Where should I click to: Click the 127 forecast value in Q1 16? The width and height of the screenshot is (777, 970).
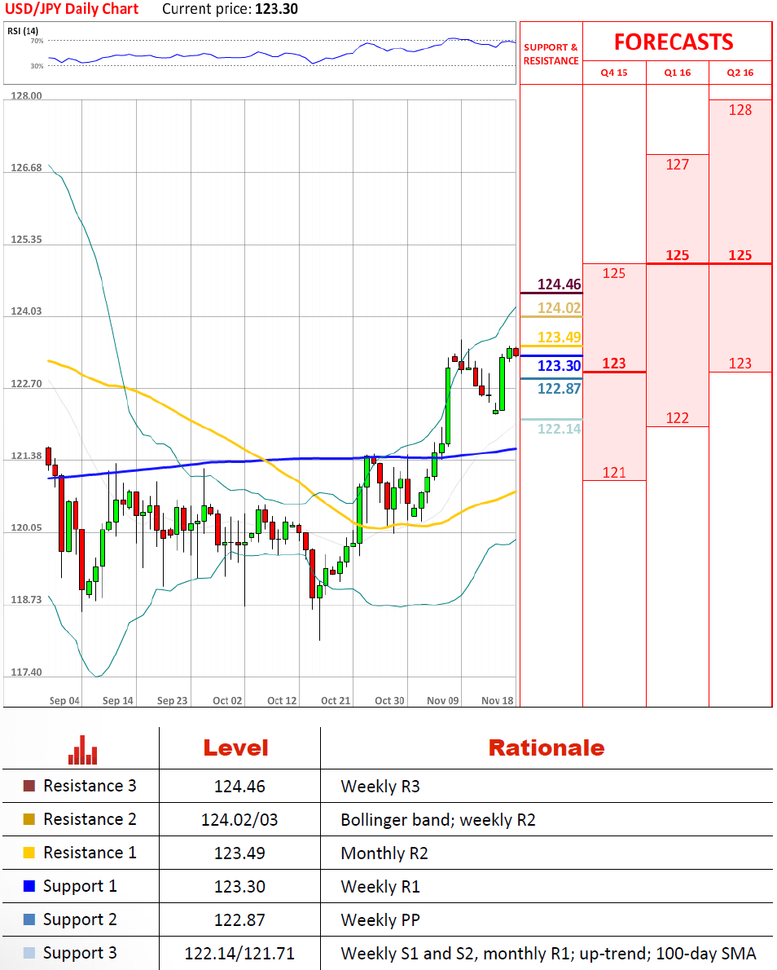click(678, 165)
